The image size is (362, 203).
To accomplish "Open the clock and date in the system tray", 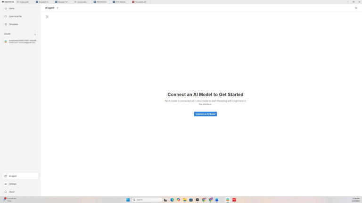I will [x=356, y=200].
